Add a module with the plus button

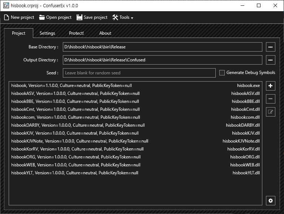(270, 86)
